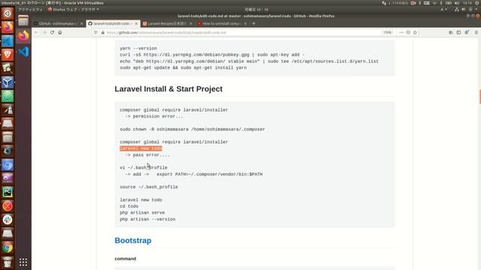Save page to Pocket
481x270 pixels.
coord(408,32)
